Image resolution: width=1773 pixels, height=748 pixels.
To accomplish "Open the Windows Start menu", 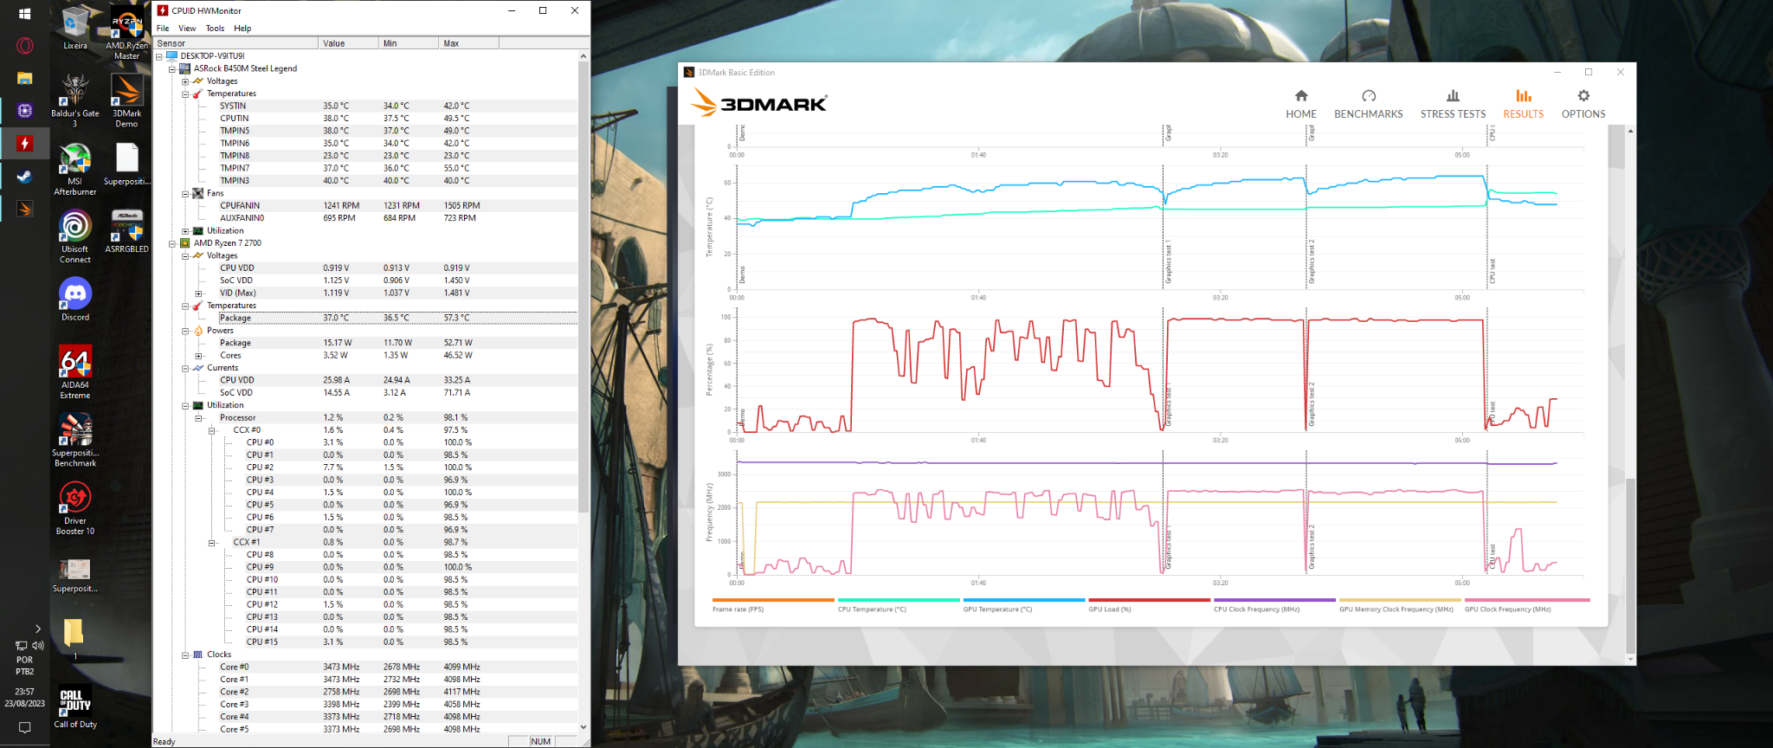I will coord(25,14).
